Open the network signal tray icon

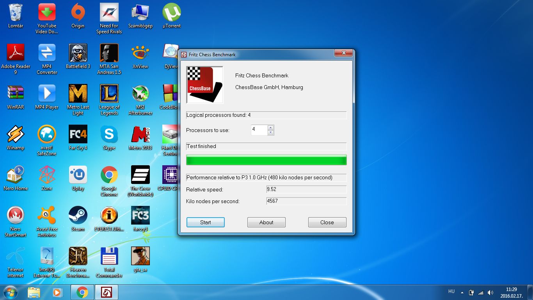coord(481,292)
